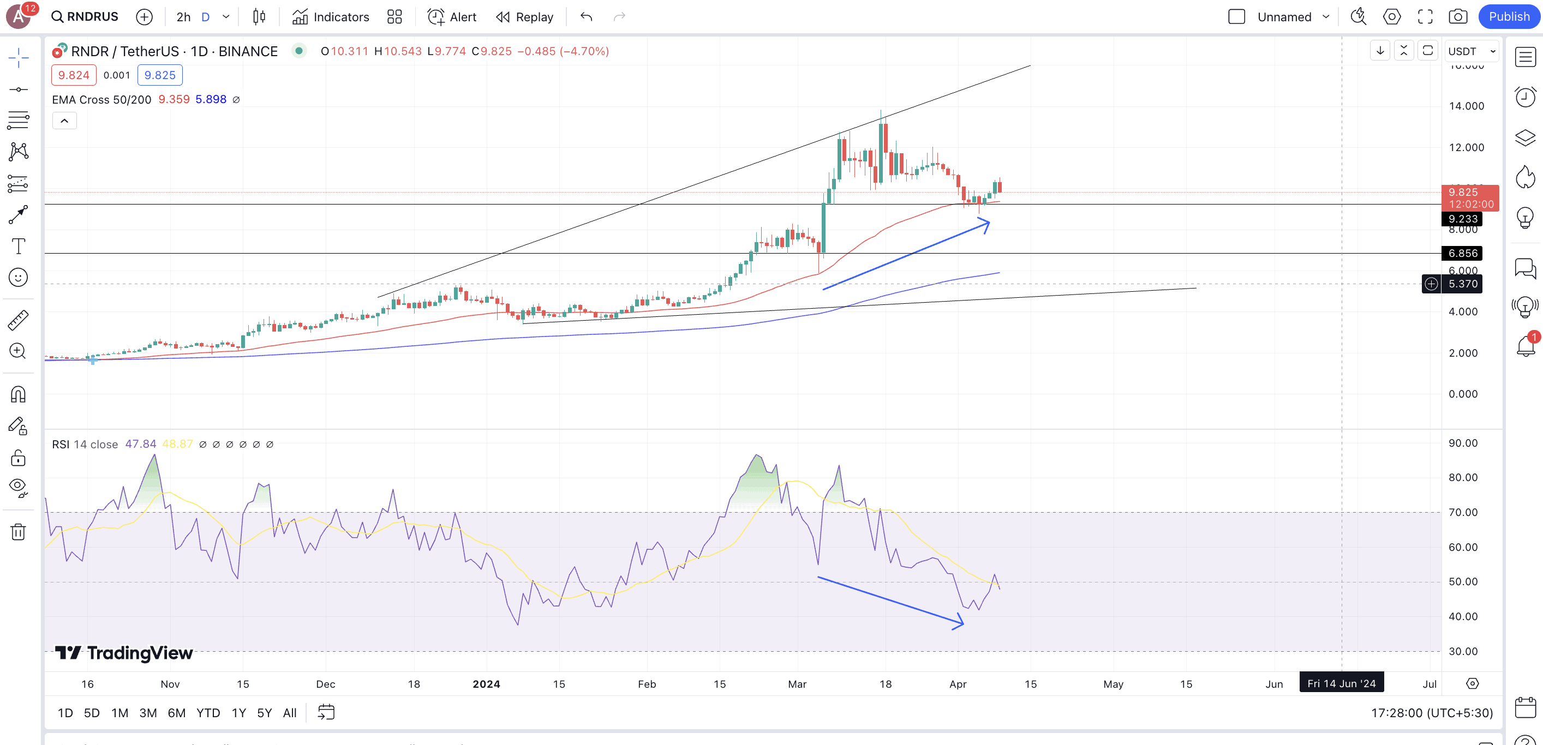This screenshot has width=1543, height=745.
Task: Check the box beside Unnamed layout
Action: click(x=1236, y=17)
